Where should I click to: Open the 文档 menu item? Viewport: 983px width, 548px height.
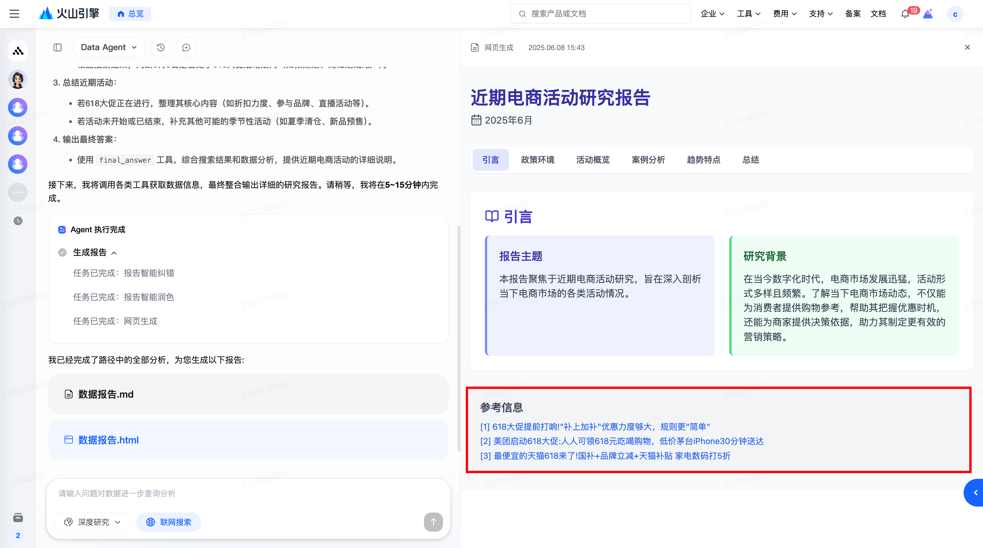(878, 14)
